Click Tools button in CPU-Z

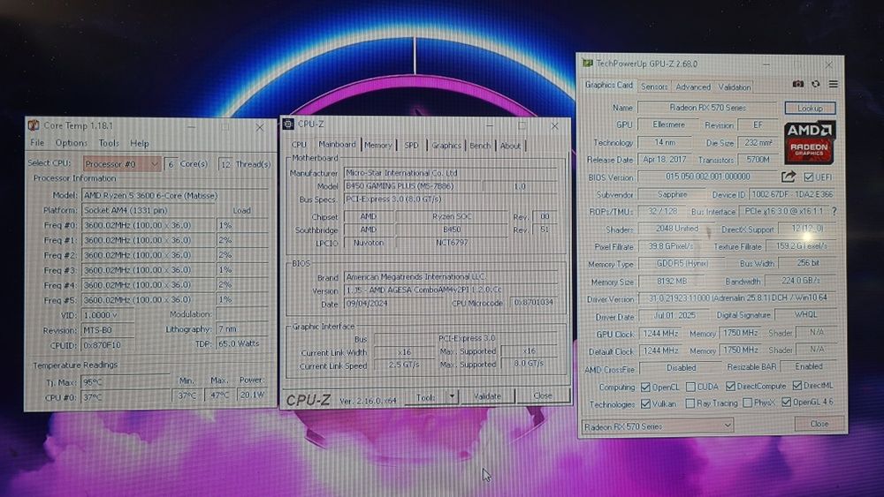tap(426, 397)
